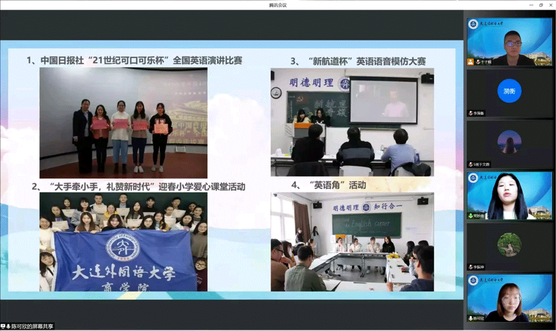Click the 英语角 classroom photo on slide
Viewport: 556px width, 331px height.
352,242
